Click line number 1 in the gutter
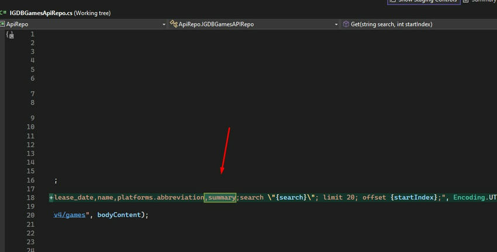497x252 pixels. pos(33,34)
